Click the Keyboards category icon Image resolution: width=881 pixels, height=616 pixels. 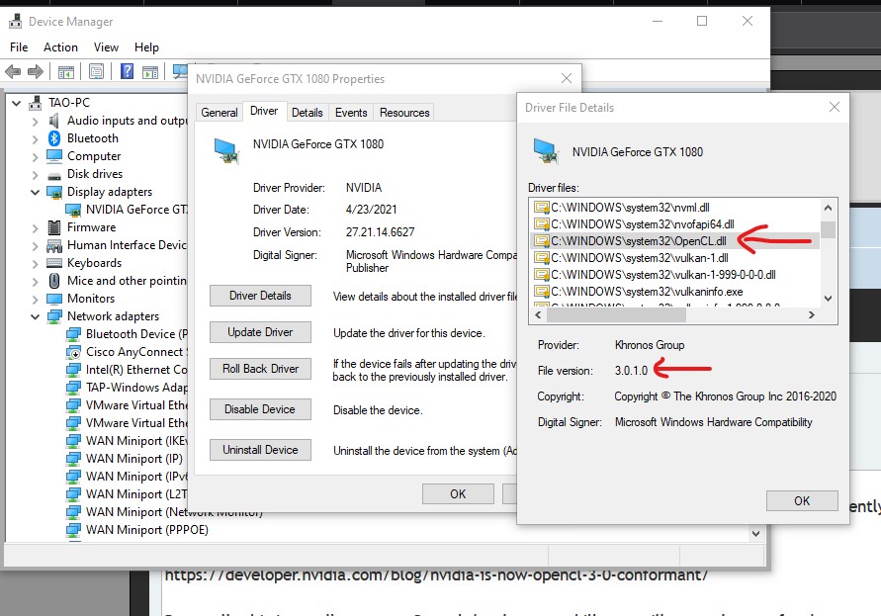pos(54,263)
